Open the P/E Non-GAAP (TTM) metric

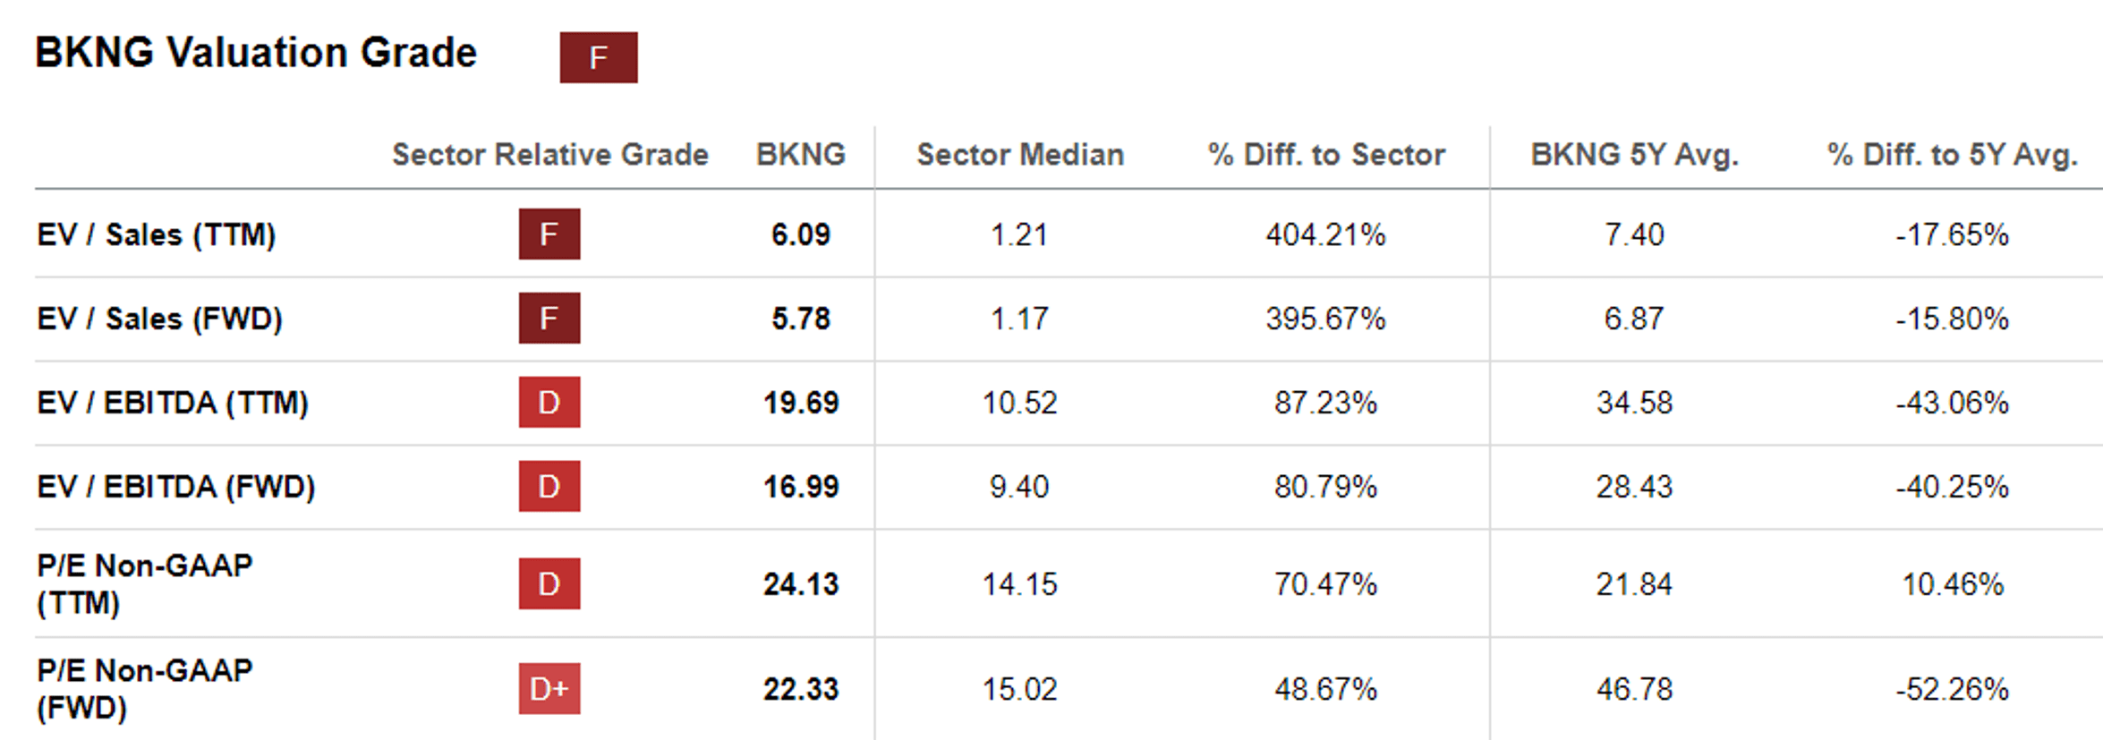[x=145, y=583]
